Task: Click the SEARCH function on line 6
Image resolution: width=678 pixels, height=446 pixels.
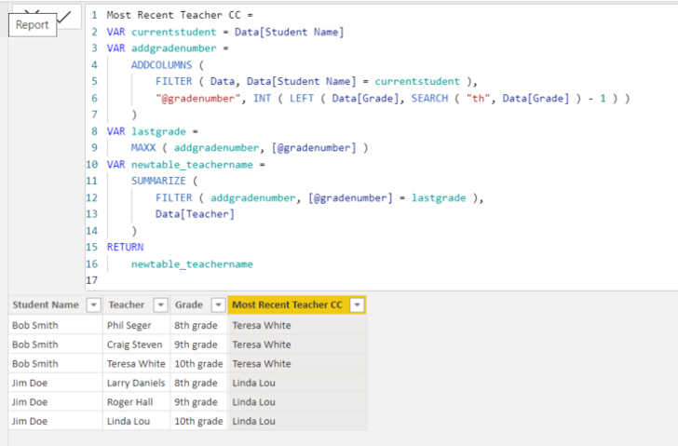Action: click(429, 98)
